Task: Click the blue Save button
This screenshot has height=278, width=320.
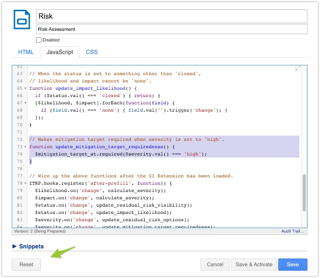Action: [x=292, y=265]
